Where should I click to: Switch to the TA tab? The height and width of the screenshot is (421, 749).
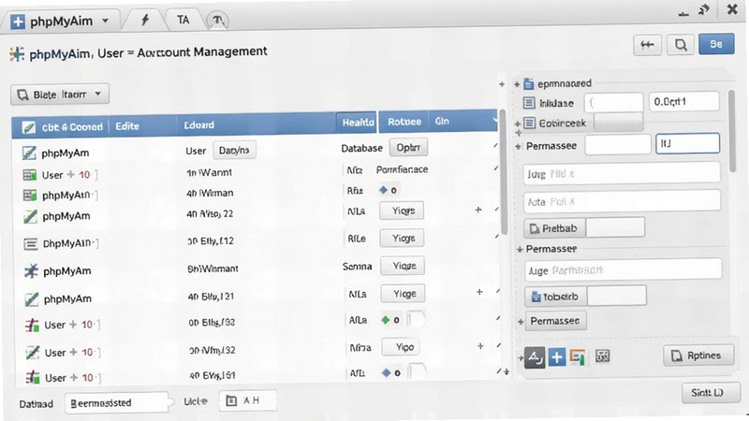tap(183, 20)
